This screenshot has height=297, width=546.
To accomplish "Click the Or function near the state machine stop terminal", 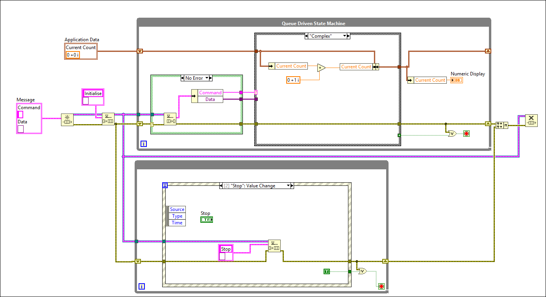I will point(452,134).
